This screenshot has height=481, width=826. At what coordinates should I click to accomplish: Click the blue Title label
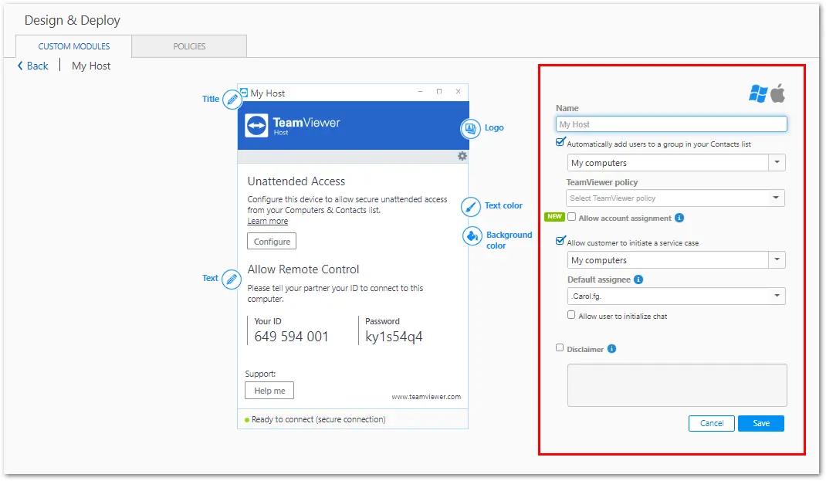tap(211, 99)
